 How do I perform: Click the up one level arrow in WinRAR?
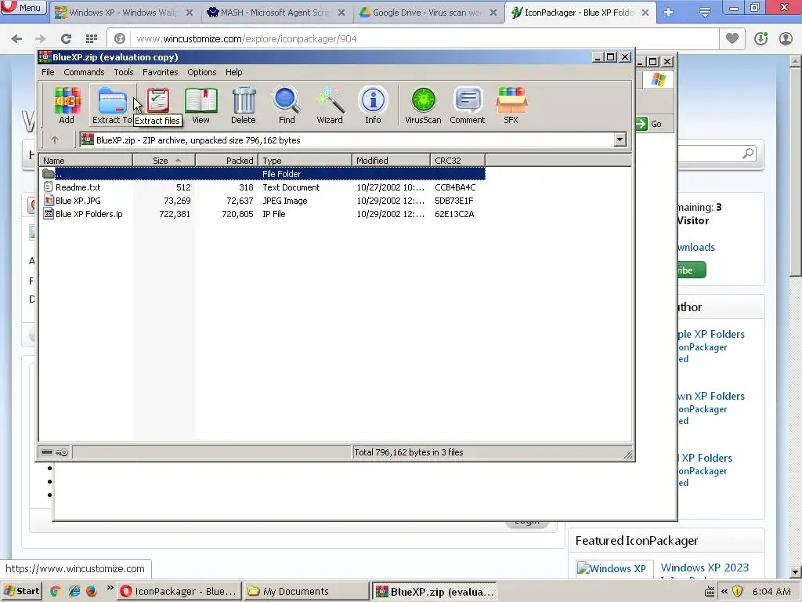coord(55,140)
